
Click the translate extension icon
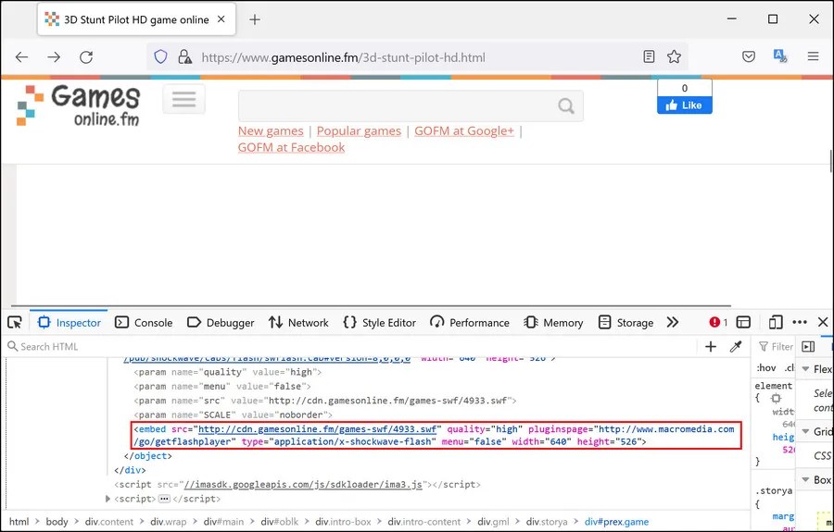[x=780, y=56]
